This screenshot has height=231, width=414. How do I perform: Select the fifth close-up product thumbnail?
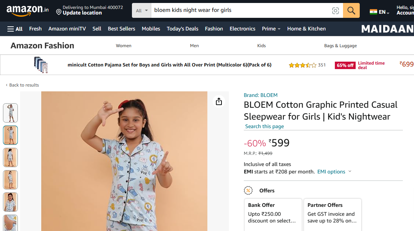(10, 202)
